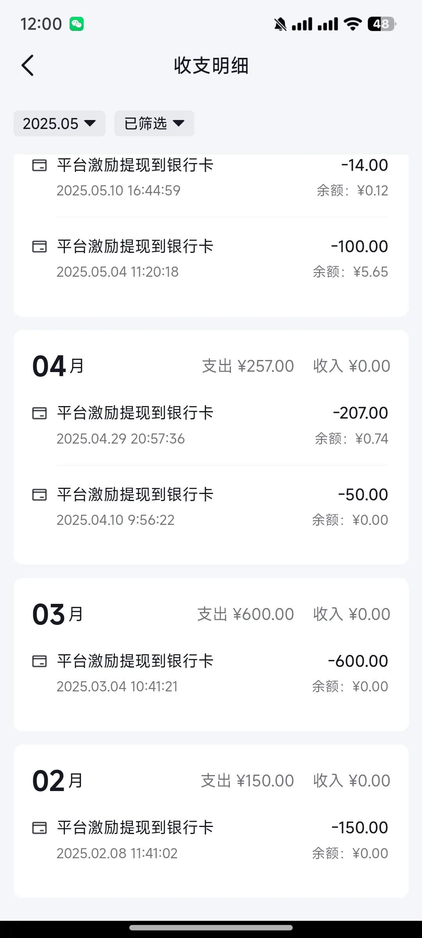The image size is (422, 938).
Task: Tap the battery indicator in status bar
Action: tap(382, 24)
